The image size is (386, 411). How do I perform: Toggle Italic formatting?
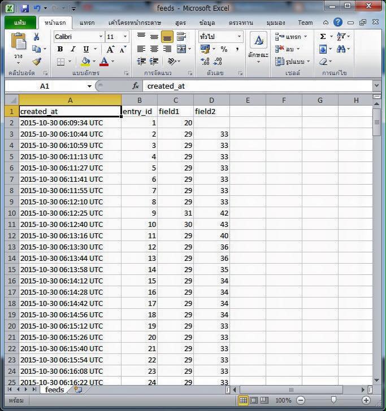coord(73,49)
